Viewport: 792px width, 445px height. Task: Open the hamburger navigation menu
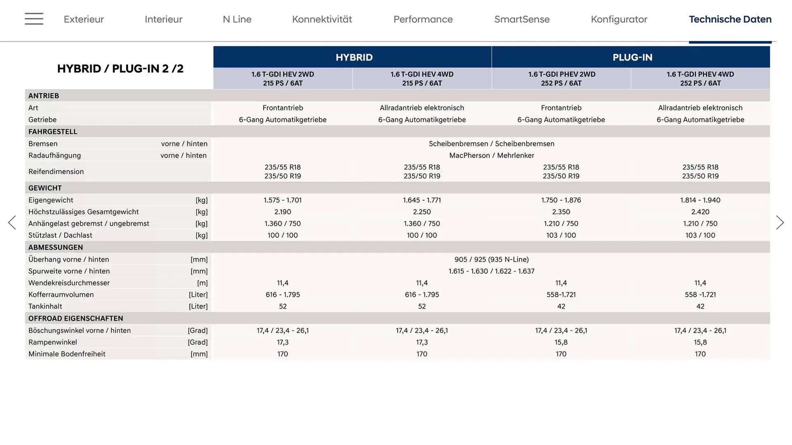34,19
